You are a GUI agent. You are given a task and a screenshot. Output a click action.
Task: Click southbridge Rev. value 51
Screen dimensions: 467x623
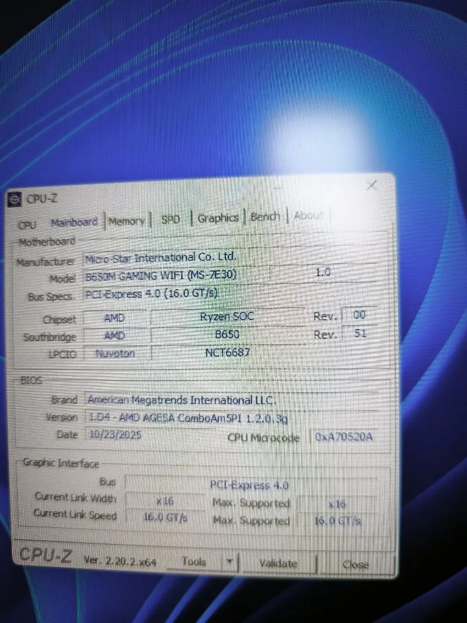360,333
